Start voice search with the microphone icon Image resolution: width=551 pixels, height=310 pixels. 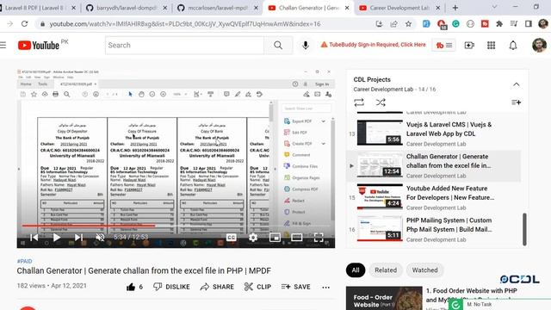point(306,45)
